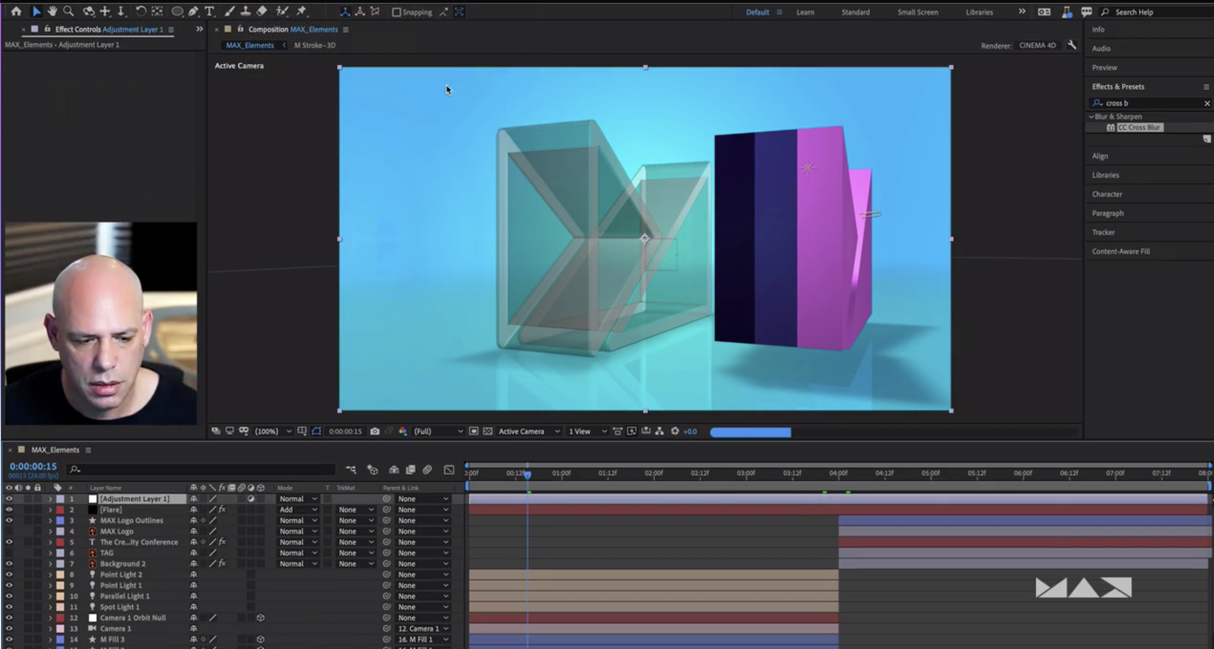Click the graph editor icon in the timeline
The image size is (1214, 649).
coord(449,470)
